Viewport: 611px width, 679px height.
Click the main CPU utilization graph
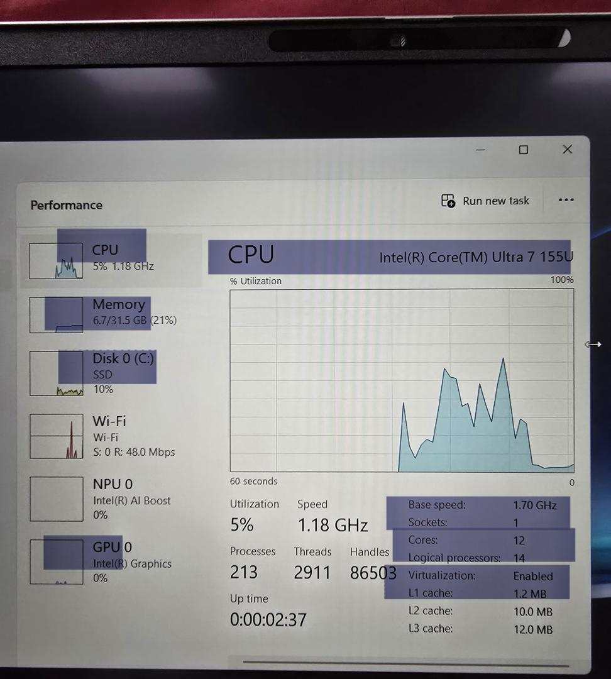(402, 380)
